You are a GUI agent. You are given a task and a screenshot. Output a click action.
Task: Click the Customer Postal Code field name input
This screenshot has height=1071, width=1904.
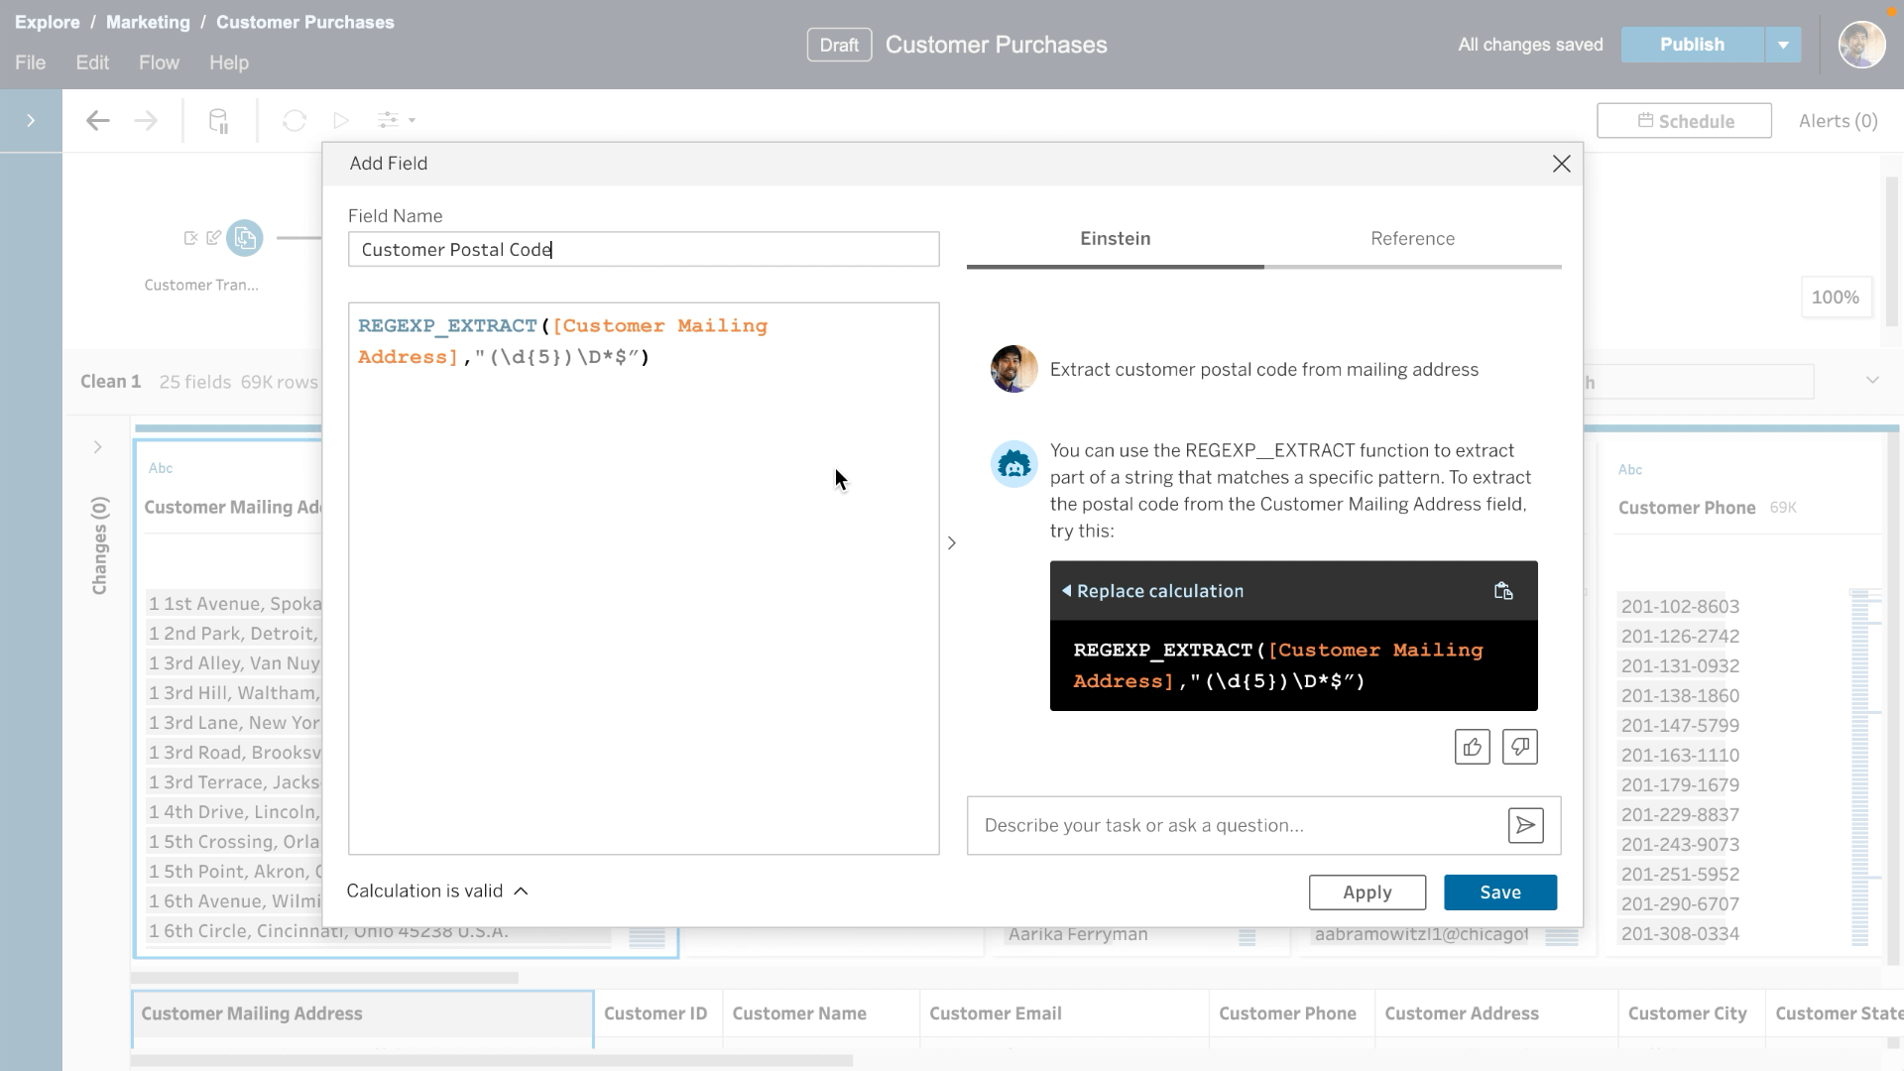644,249
